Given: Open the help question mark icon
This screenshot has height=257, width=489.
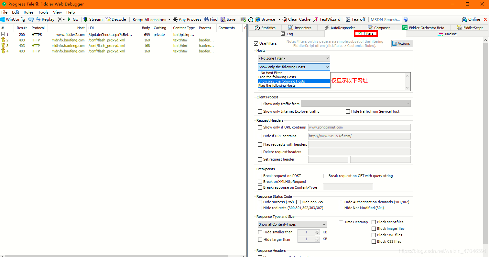Looking at the screenshot, I should (x=406, y=19).
